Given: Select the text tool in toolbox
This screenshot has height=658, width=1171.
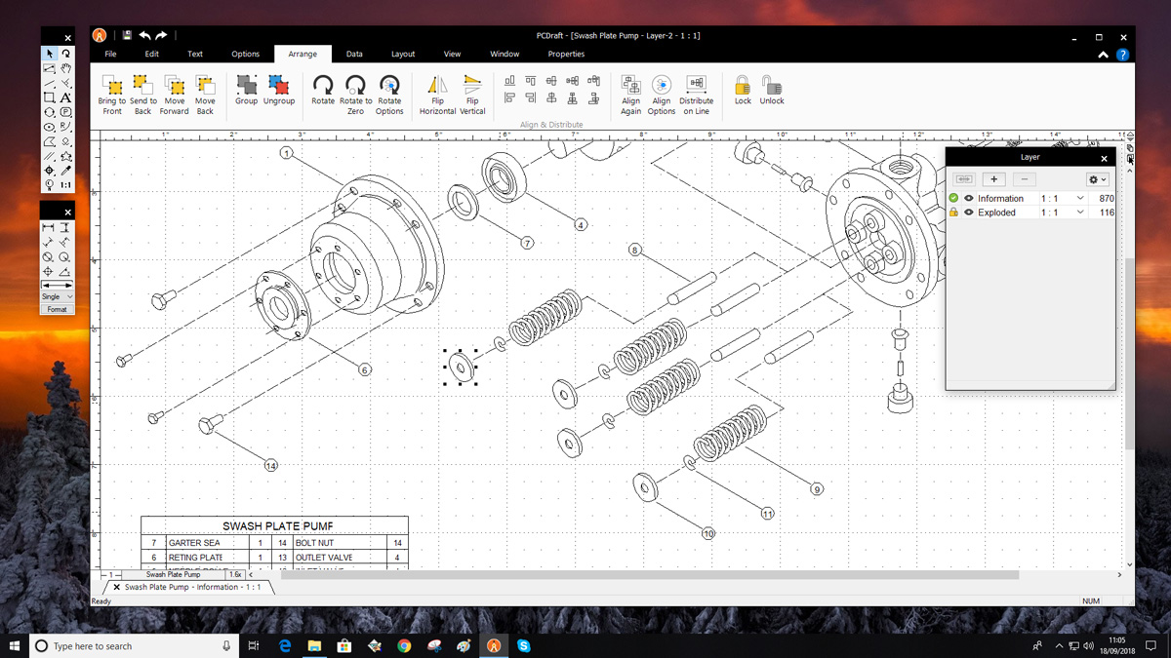Looking at the screenshot, I should point(65,97).
